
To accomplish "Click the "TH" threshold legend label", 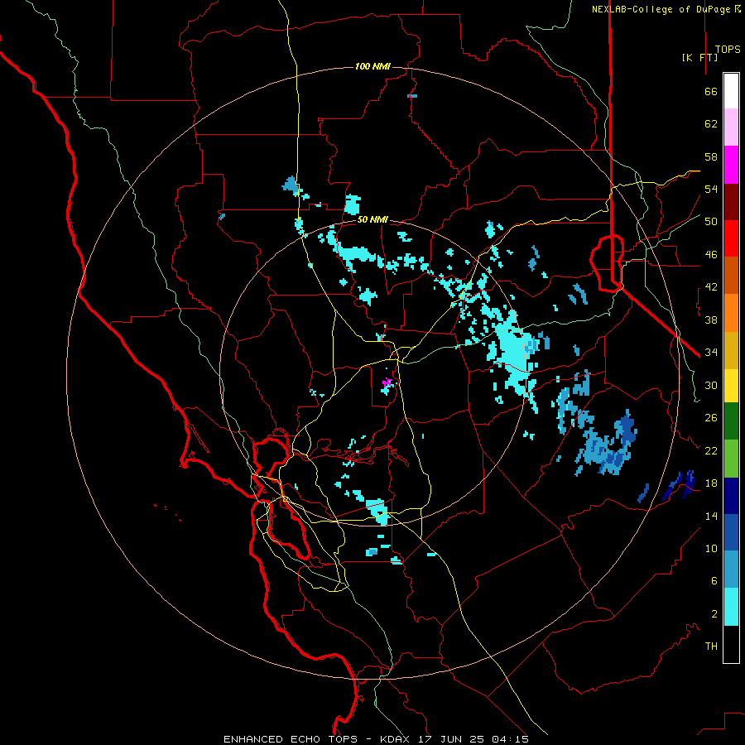I will pyautogui.click(x=711, y=646).
